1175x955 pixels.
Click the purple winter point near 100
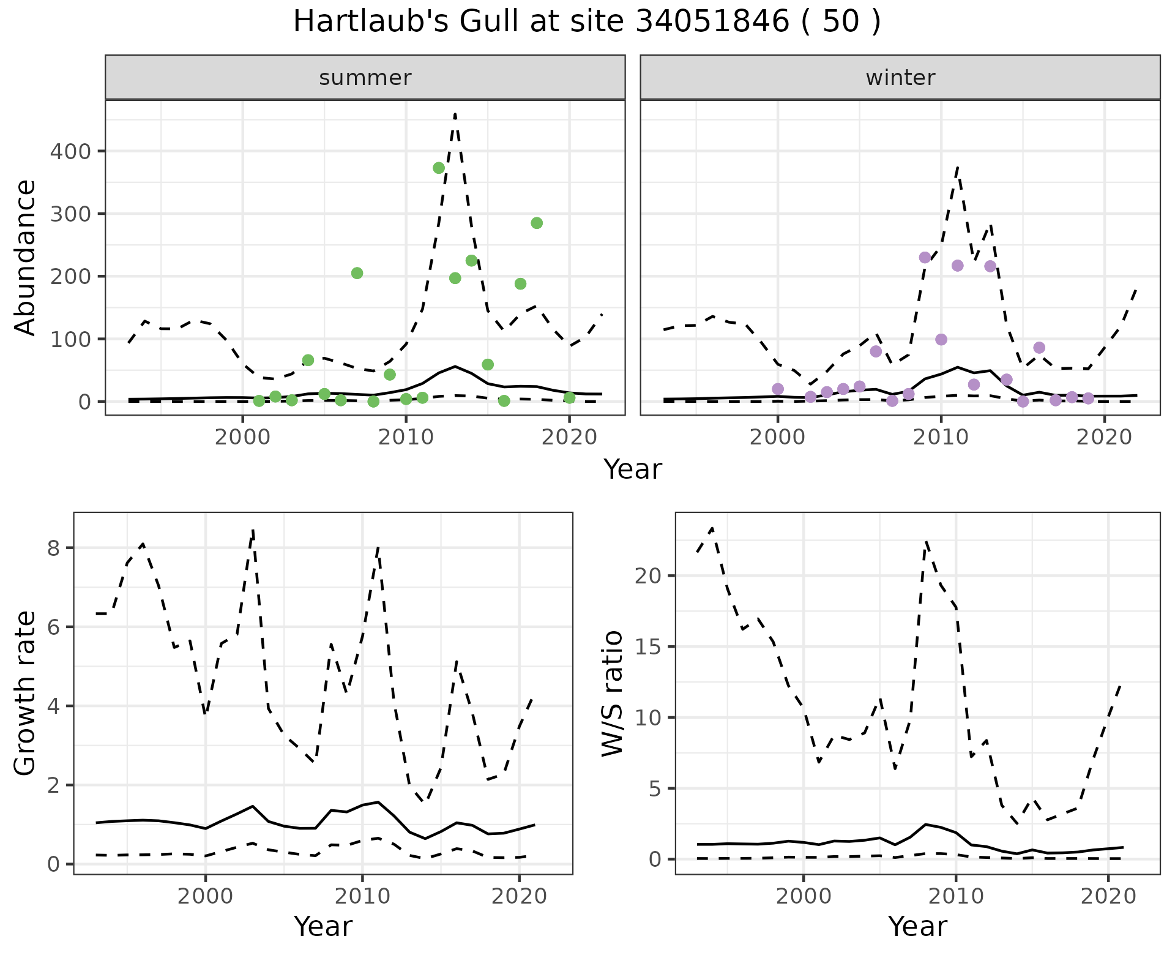click(941, 340)
